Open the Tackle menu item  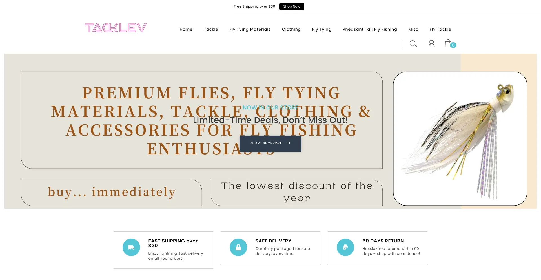coord(211,29)
